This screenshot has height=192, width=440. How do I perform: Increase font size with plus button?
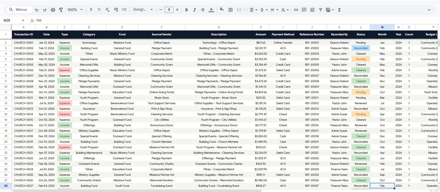point(177,10)
